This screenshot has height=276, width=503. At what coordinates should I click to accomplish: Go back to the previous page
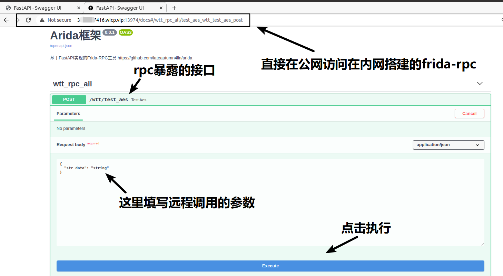(6, 20)
